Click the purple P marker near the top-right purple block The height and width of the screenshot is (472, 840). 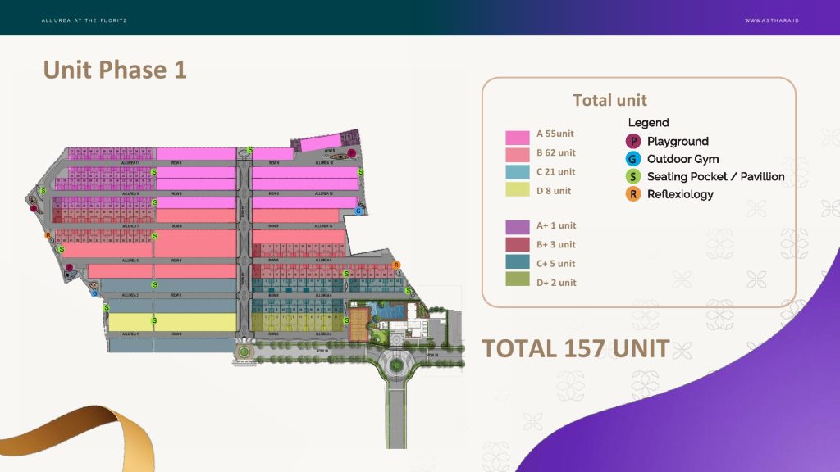tap(352, 152)
